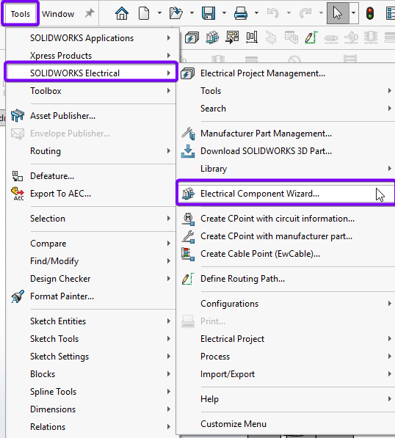Viewport: 395px width, 438px height.
Task: Launch Electrical Component Wizard menu entry
Action: pos(286,194)
